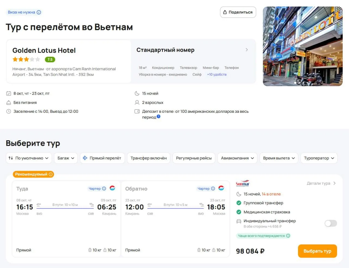Click the person icon beside 2 взрослых
349x268 pixels.
[137, 102]
